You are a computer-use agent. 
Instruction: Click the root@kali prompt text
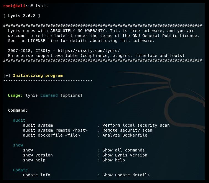click(14, 6)
